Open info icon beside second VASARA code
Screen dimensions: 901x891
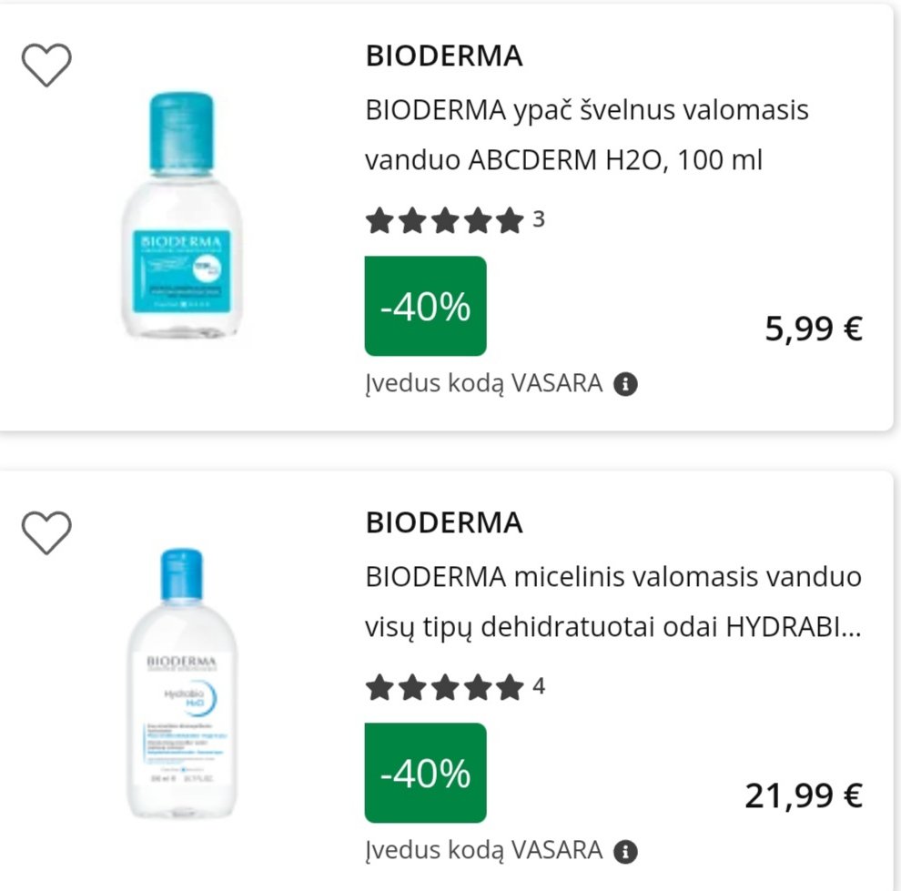[626, 851]
